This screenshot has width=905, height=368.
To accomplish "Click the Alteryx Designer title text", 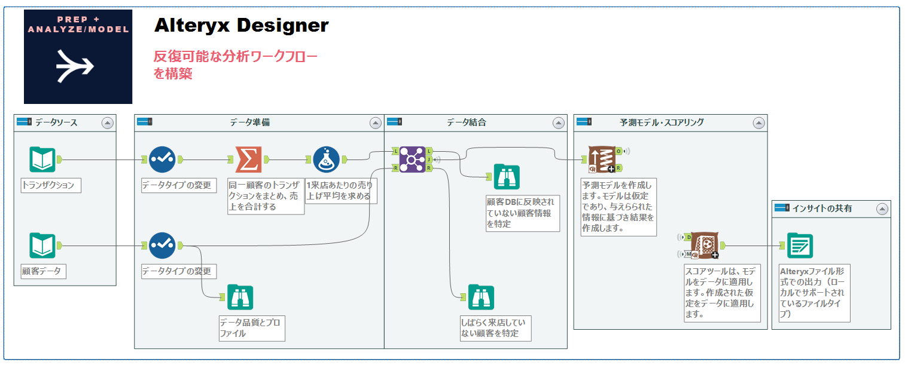I will tap(241, 25).
